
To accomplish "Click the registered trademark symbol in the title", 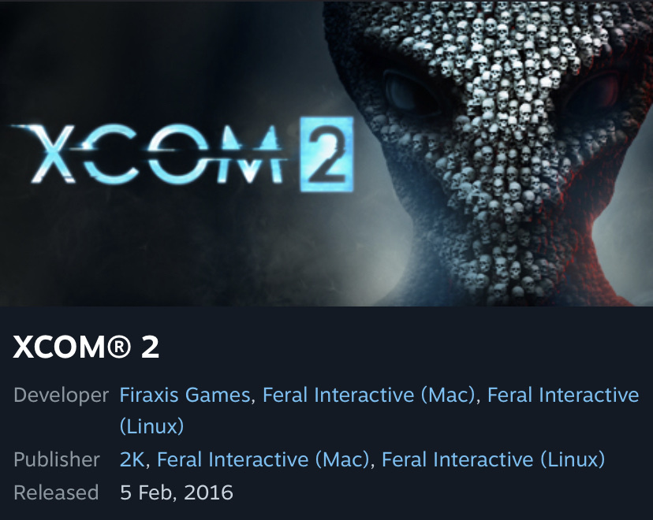I will [x=118, y=347].
